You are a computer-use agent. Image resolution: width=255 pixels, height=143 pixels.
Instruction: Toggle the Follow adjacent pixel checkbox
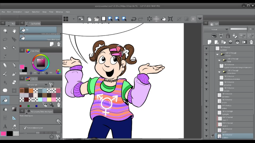(x=25, y=128)
